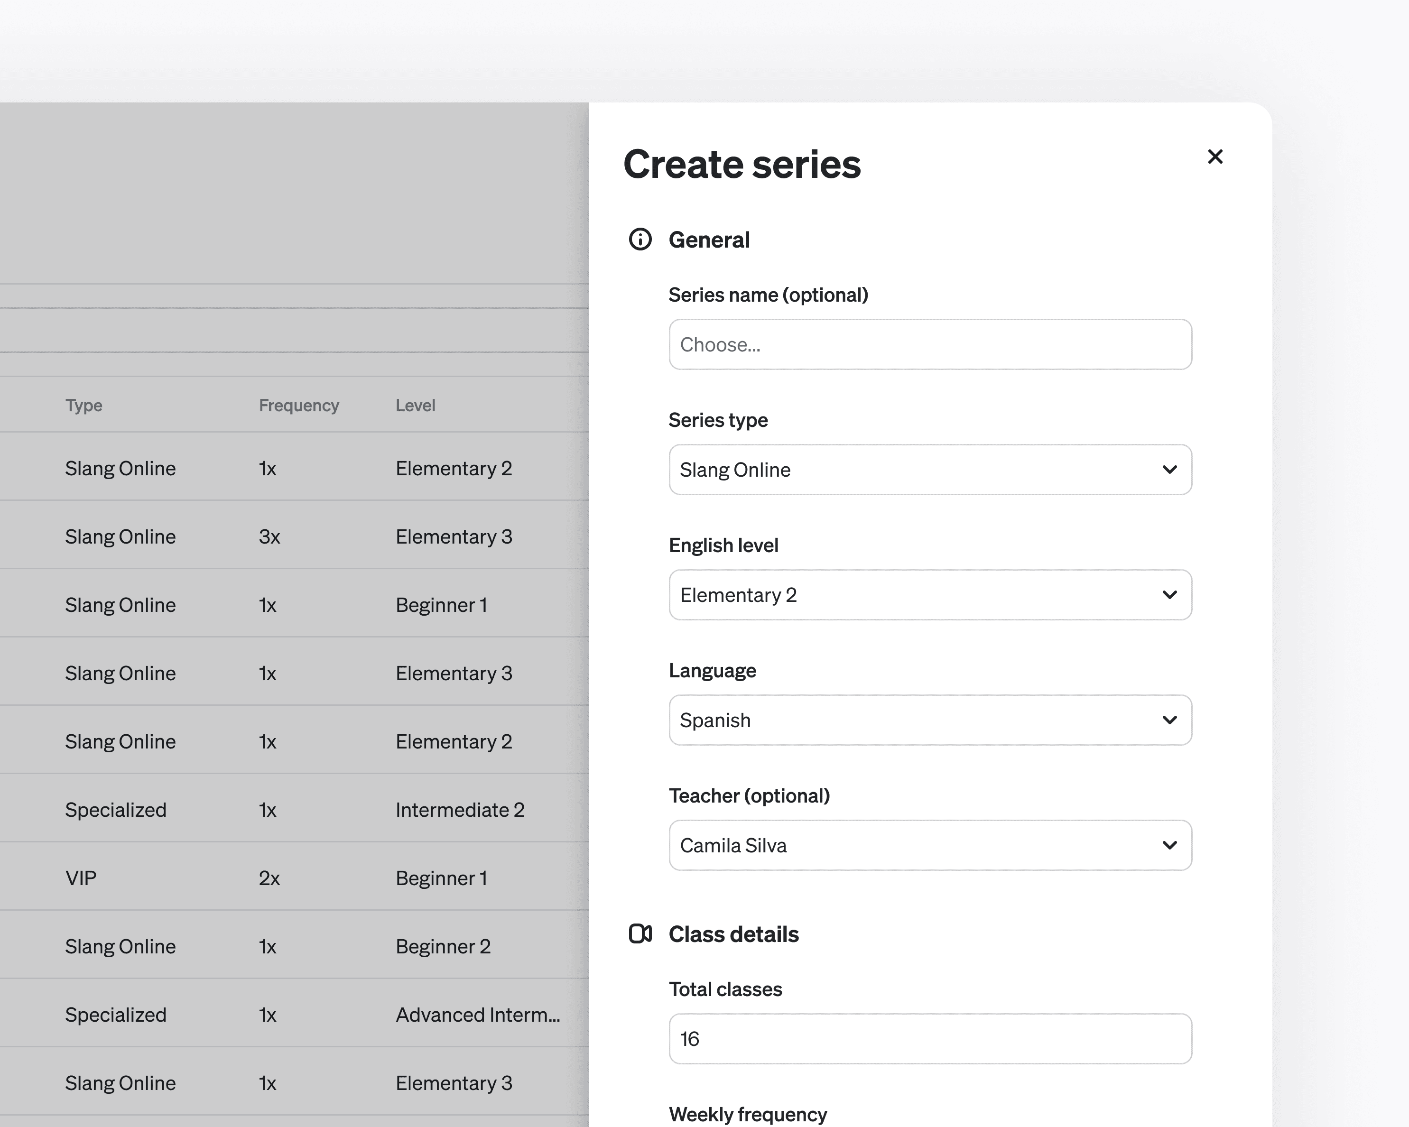Click the Class details section heading
Viewport: 1409px width, 1127px height.
733,934
